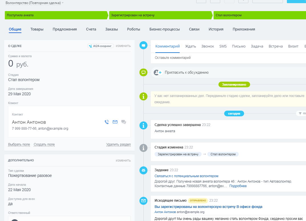Click the phone call icon for Антон Антонов
Viewport: 306px width, 221px height.
(107, 122)
